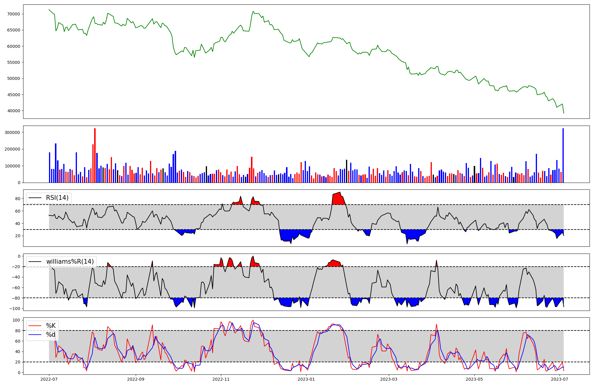The image size is (594, 386).
Task: Click the 2023-07 x-axis date label
Action: coord(560,379)
